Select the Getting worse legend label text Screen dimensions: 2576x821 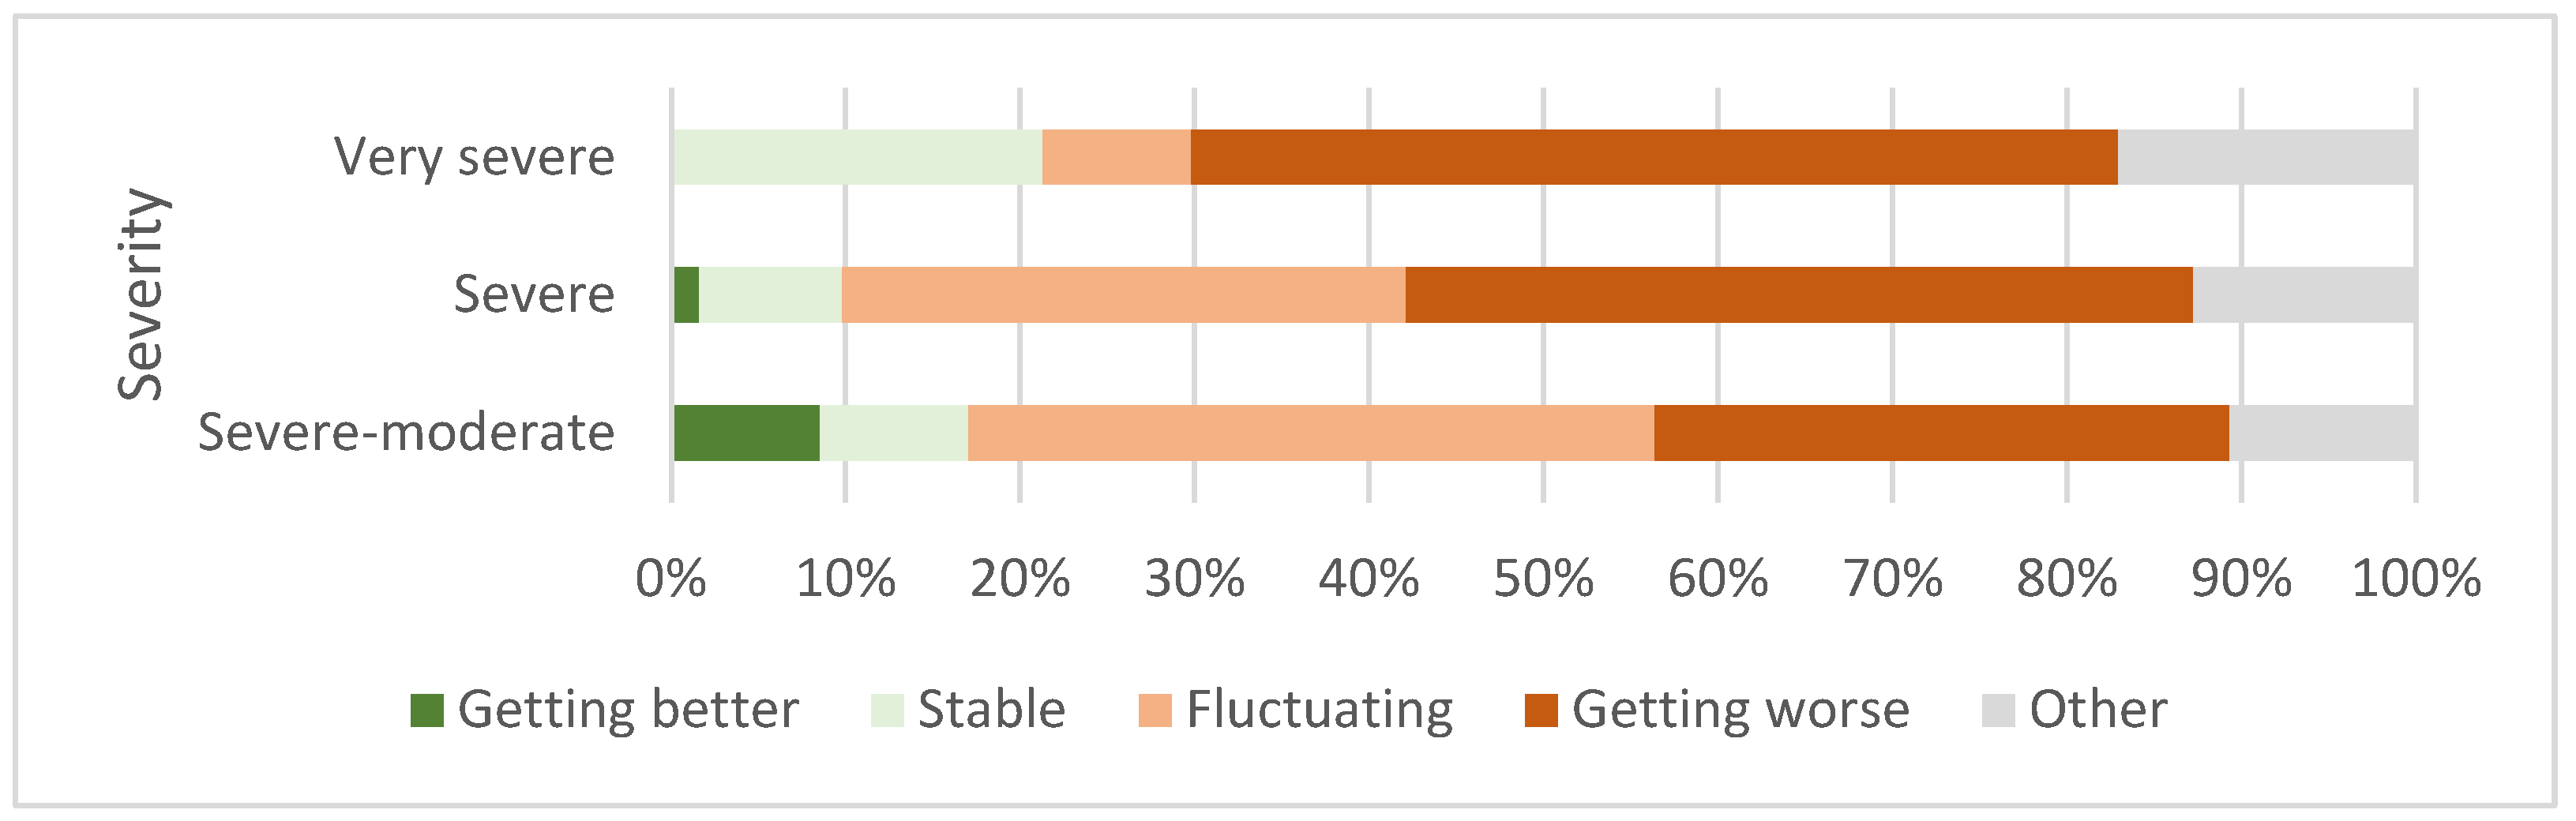pyautogui.click(x=1740, y=710)
